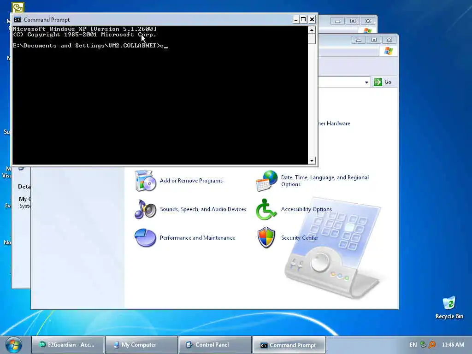Click Date, Time, Language, and Regional Options link
The height and width of the screenshot is (354, 472).
tap(325, 181)
